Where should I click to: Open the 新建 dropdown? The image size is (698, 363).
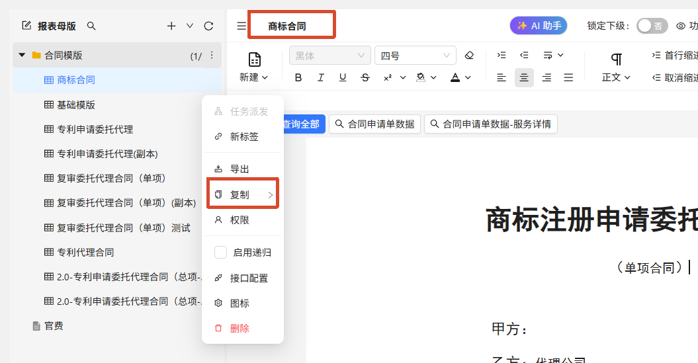point(254,67)
